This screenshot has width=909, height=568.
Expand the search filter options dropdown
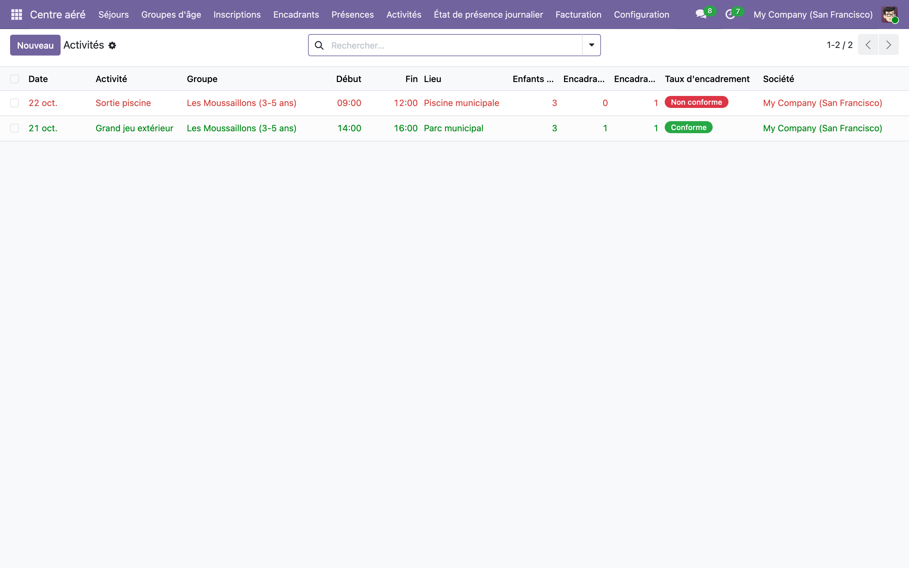[x=591, y=45]
